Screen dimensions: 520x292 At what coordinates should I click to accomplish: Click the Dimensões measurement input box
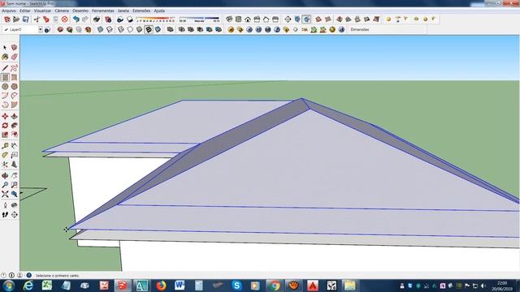click(398, 29)
